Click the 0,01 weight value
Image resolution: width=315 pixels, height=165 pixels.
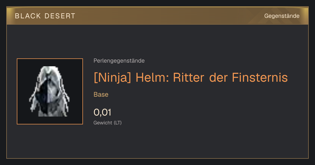102,112
